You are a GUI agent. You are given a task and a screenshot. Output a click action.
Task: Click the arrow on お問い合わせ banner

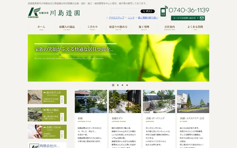click(x=62, y=134)
